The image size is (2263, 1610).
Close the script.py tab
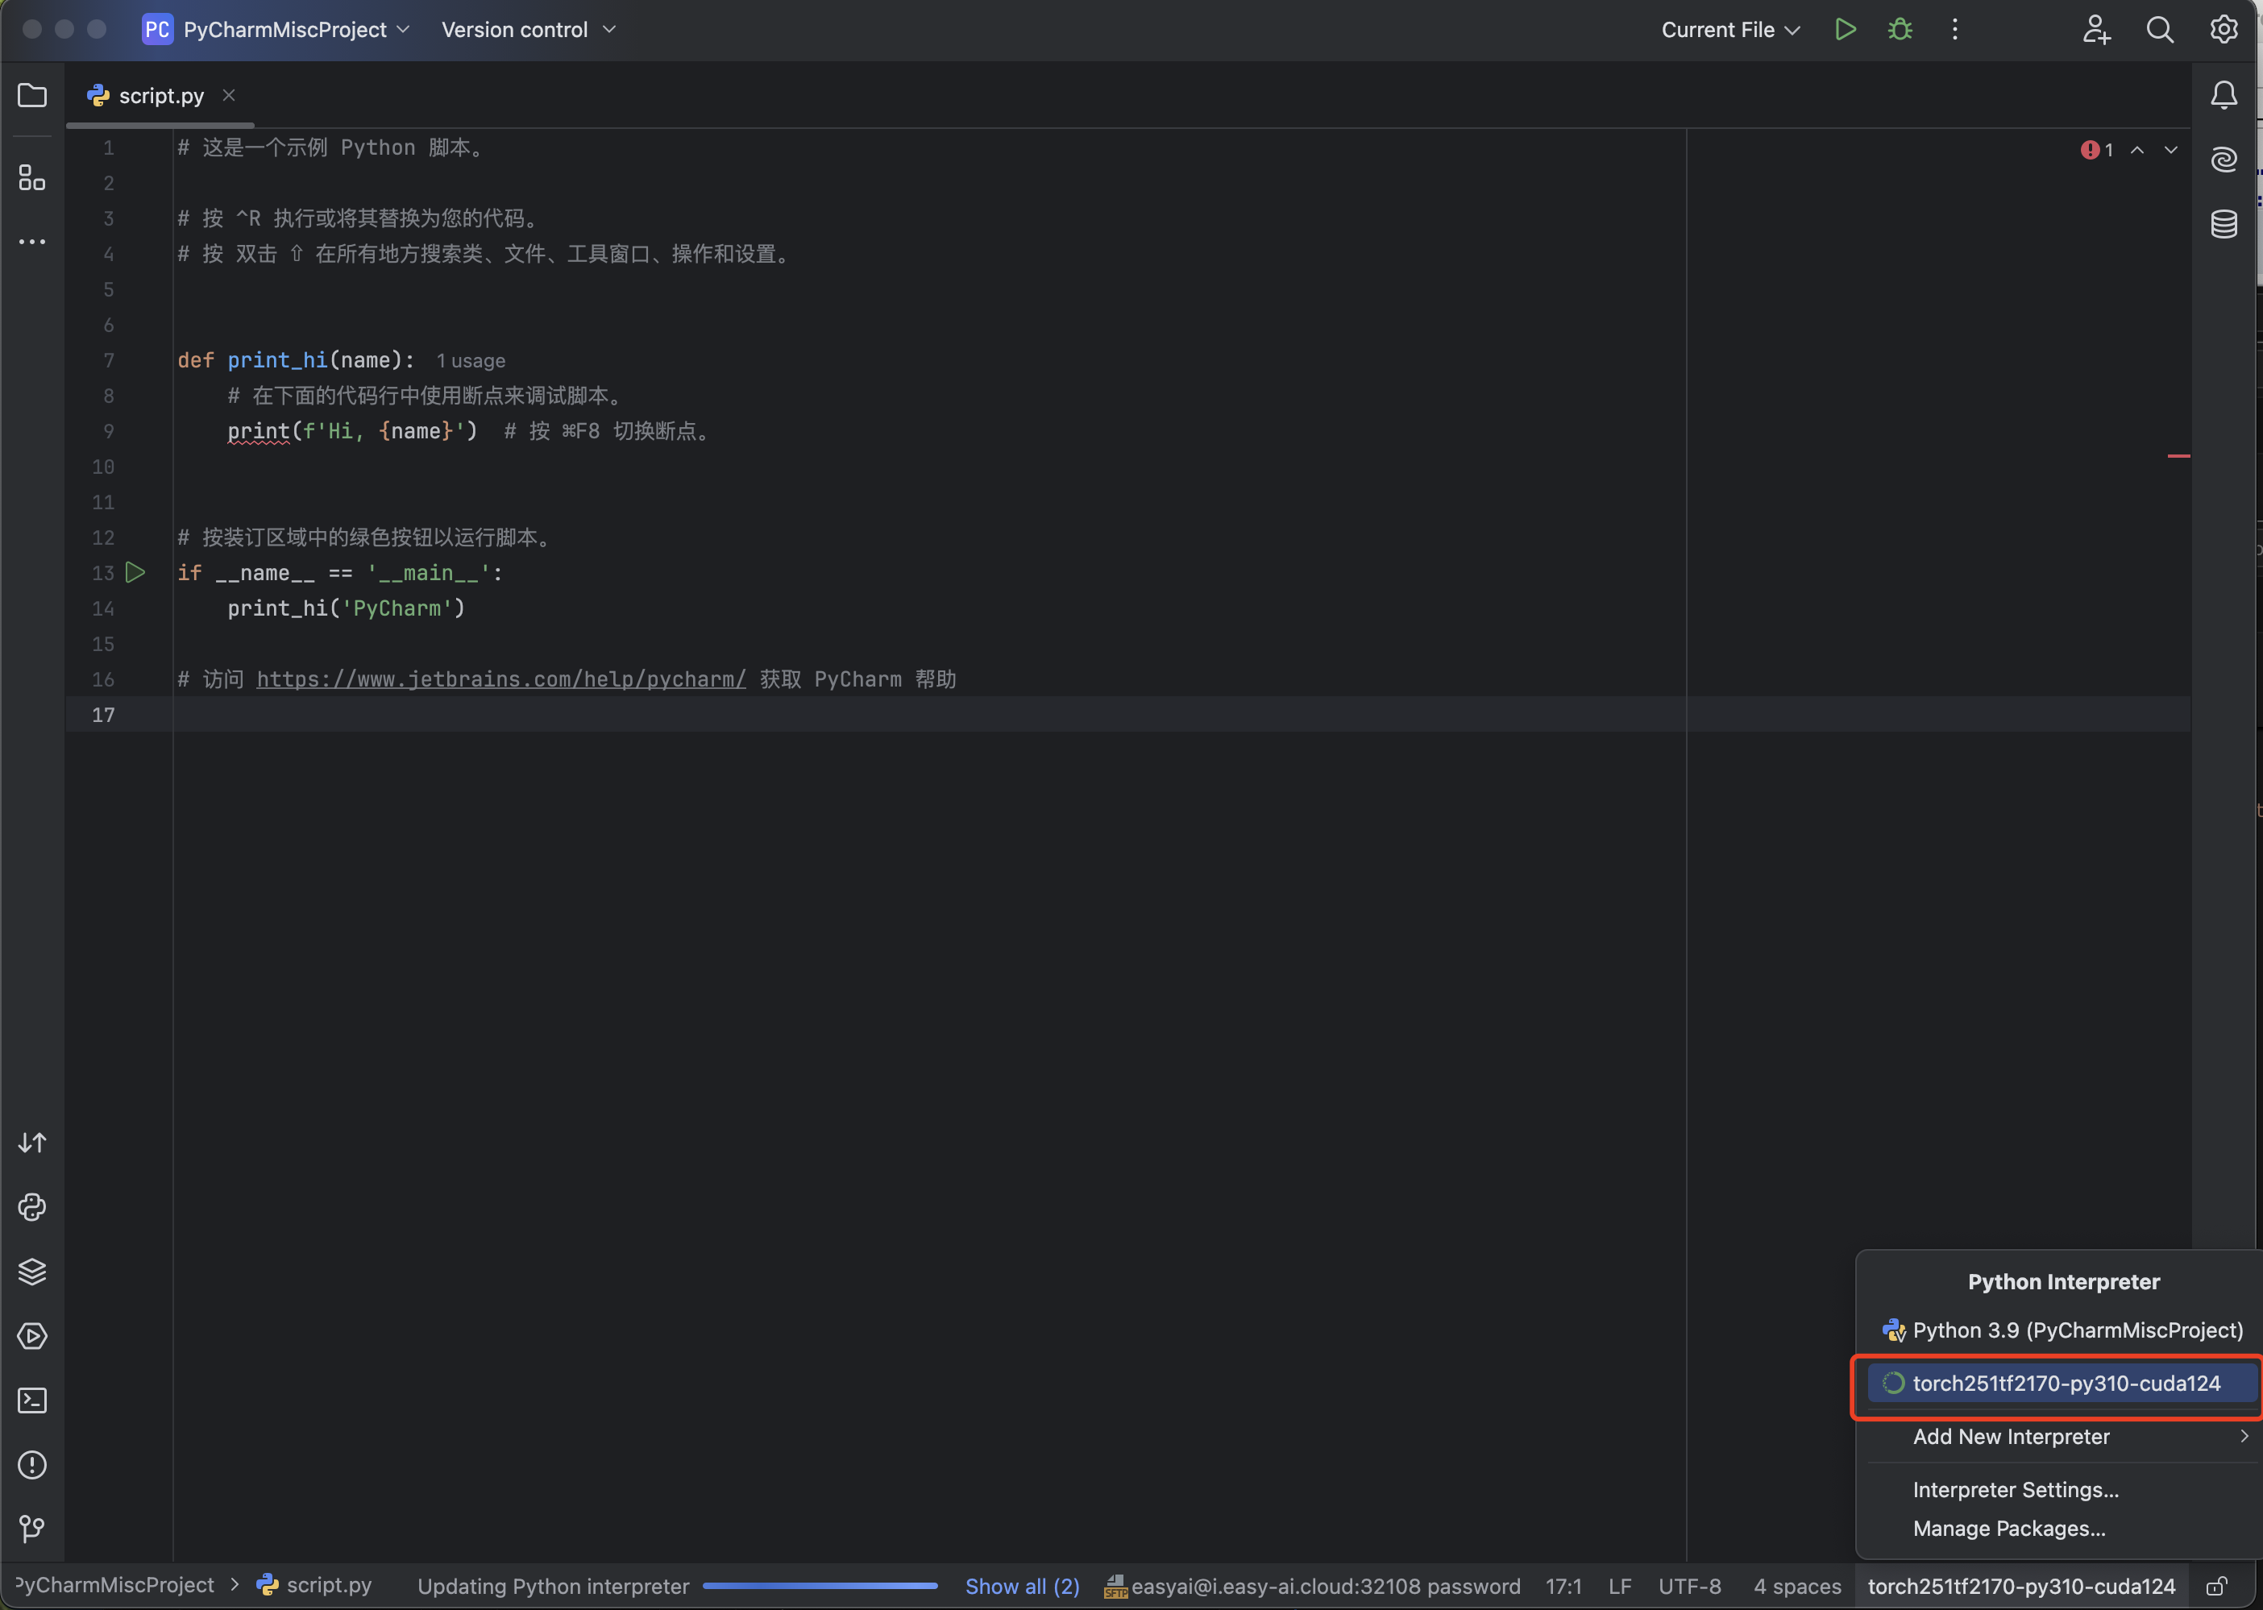[229, 95]
